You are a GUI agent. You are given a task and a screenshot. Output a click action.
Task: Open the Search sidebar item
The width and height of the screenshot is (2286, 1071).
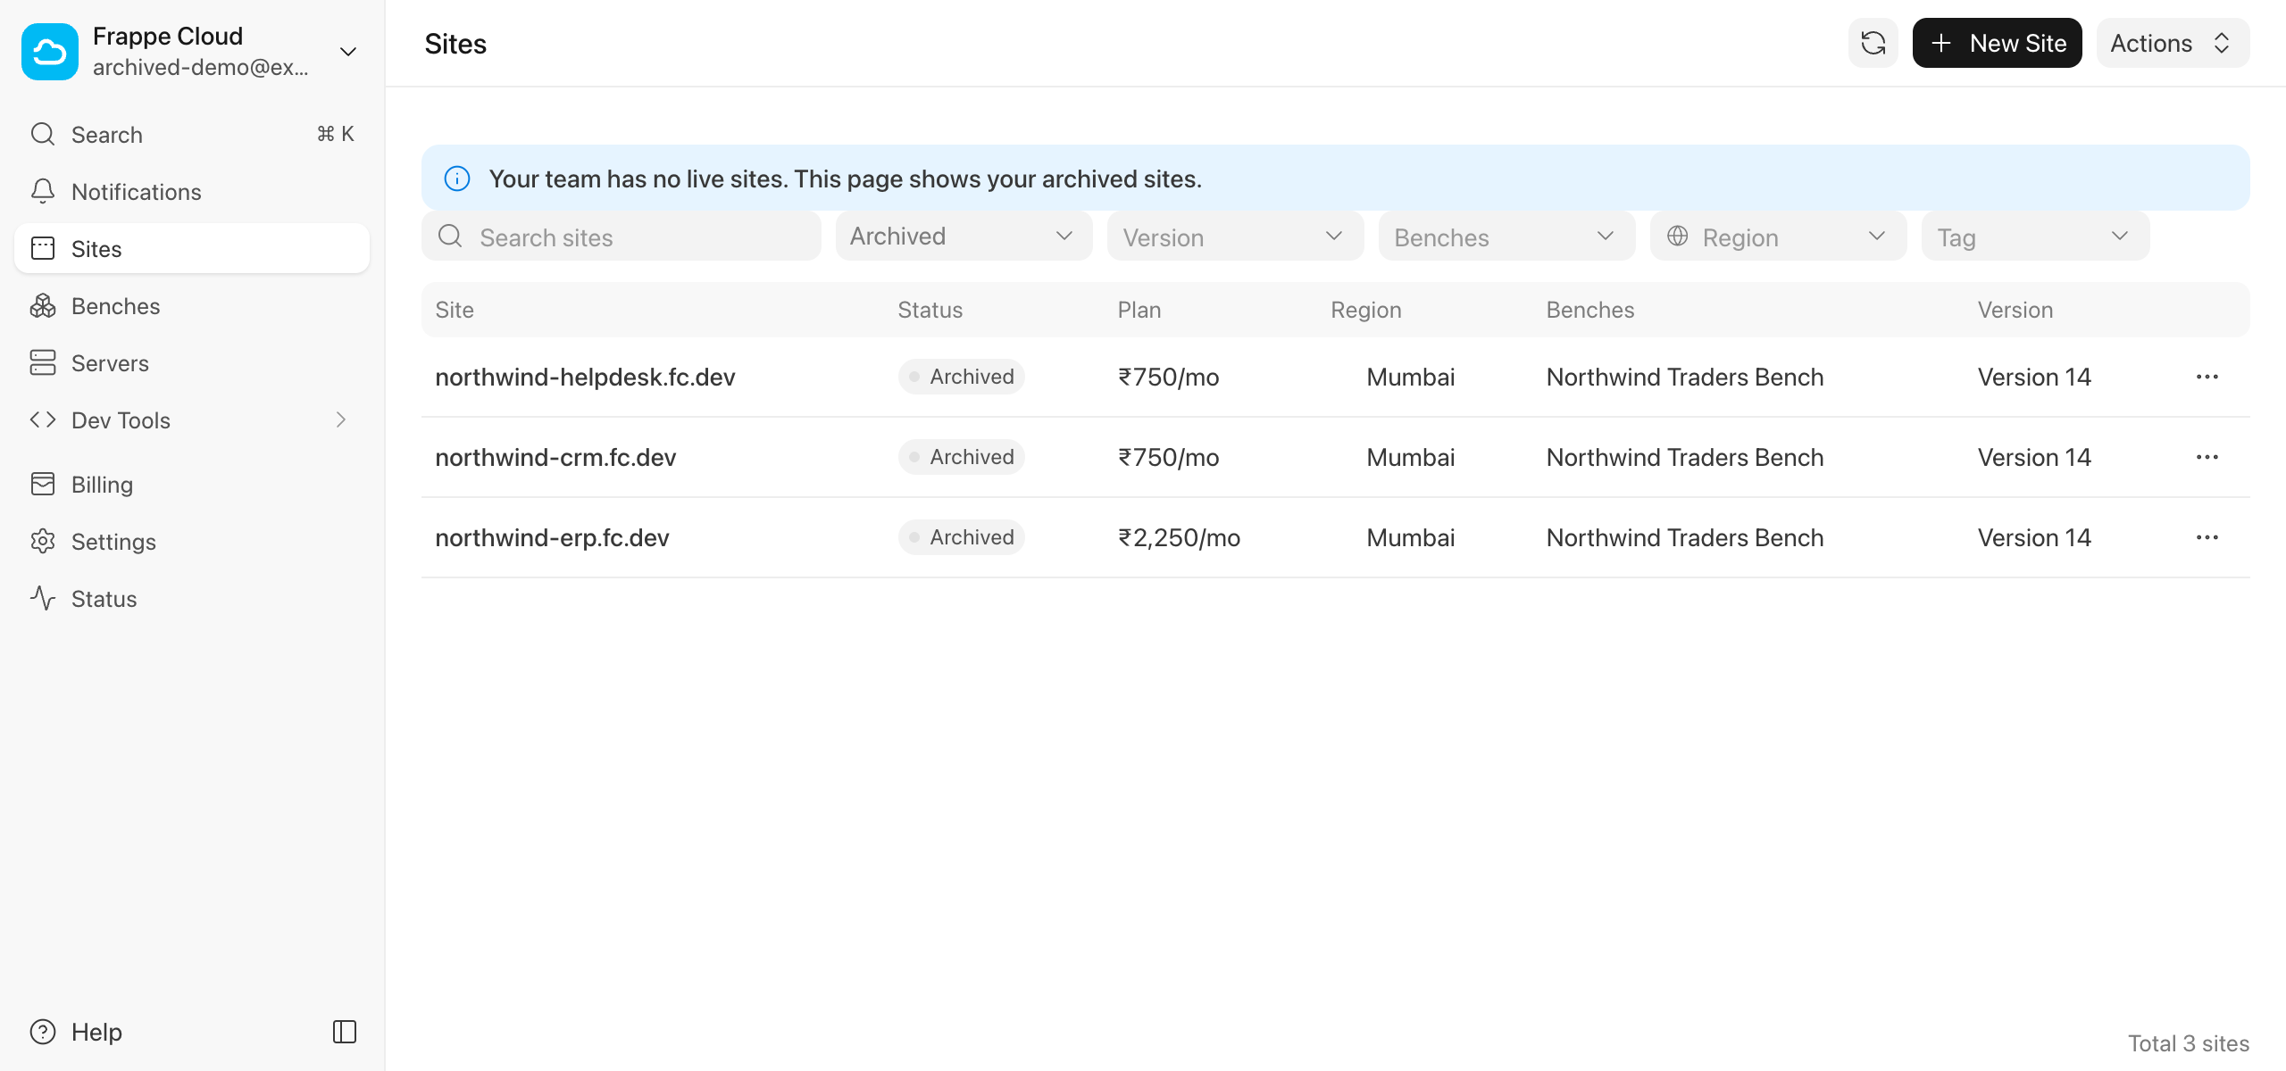click(x=192, y=135)
